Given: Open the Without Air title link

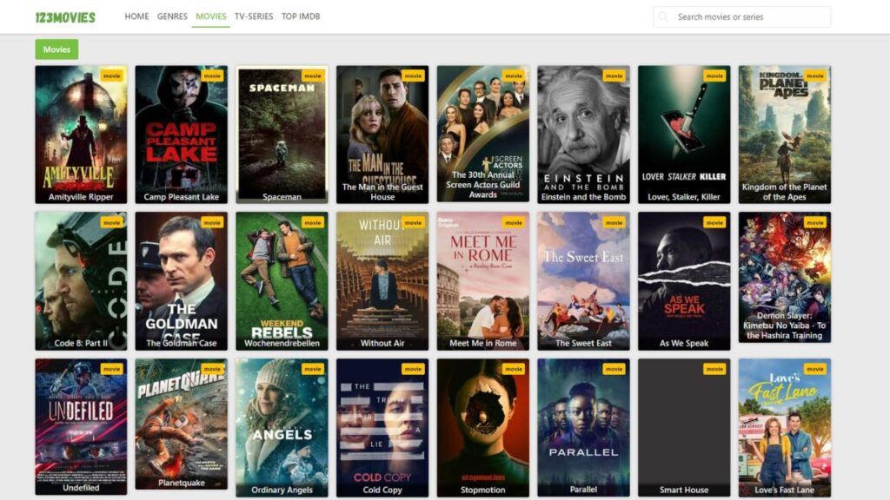Looking at the screenshot, I should (381, 342).
